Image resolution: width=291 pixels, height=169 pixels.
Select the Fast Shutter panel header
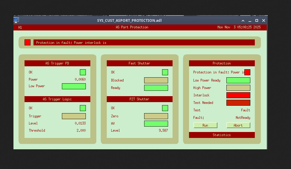click(139, 63)
